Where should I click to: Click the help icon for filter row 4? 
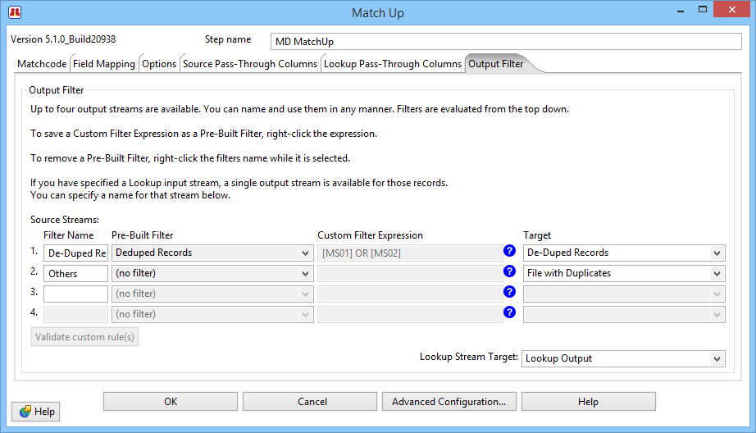510,312
